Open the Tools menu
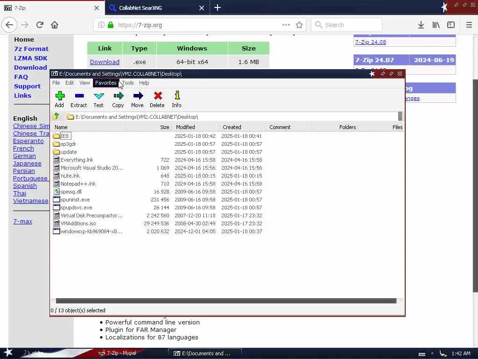This screenshot has height=359, width=478. point(128,83)
